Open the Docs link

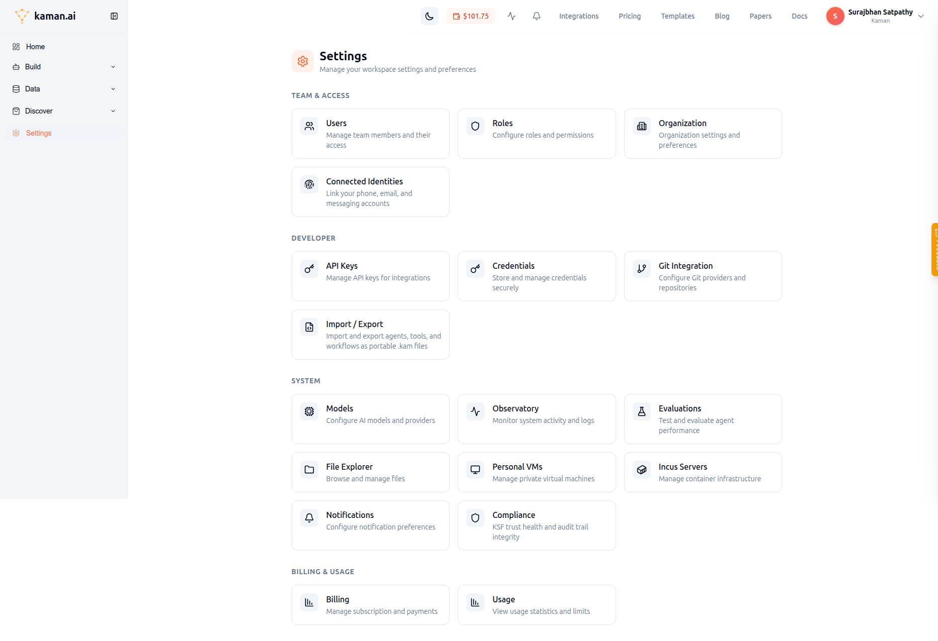pyautogui.click(x=799, y=16)
